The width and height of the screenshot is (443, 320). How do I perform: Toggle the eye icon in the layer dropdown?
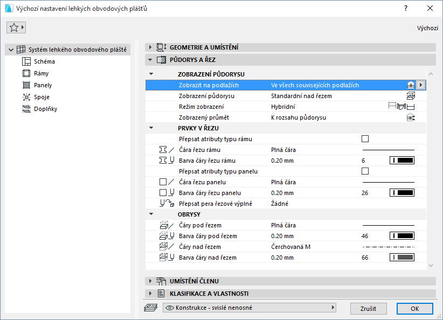[x=170, y=308]
